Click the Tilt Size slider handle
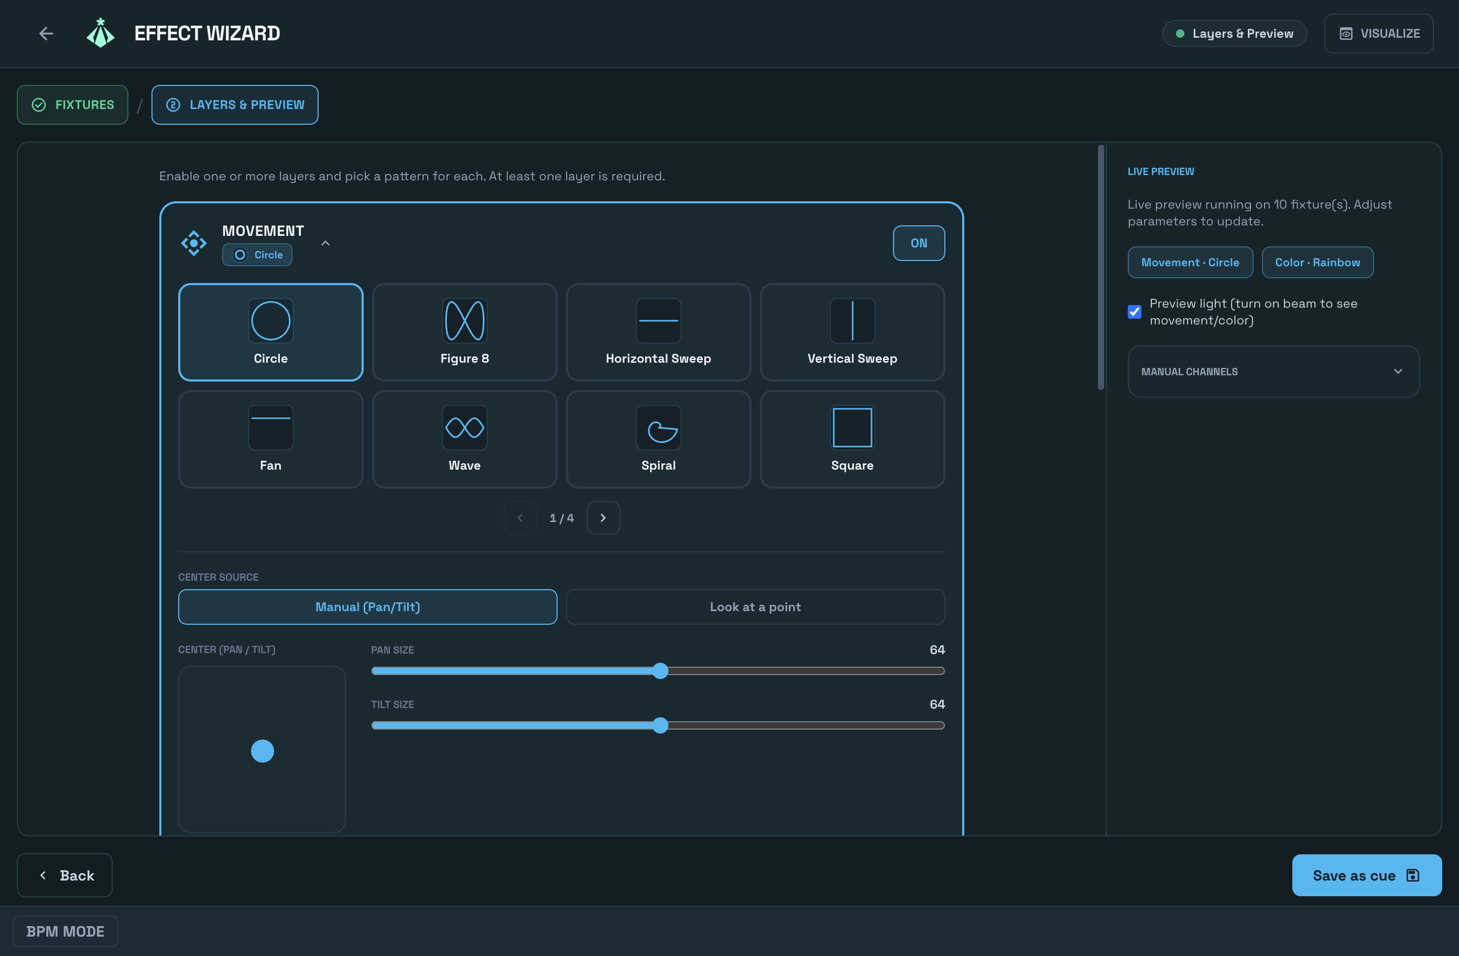Image resolution: width=1459 pixels, height=956 pixels. (660, 725)
